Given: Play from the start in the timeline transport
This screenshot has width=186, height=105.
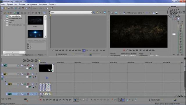Looking at the screenshot, I should (x=47, y=100).
